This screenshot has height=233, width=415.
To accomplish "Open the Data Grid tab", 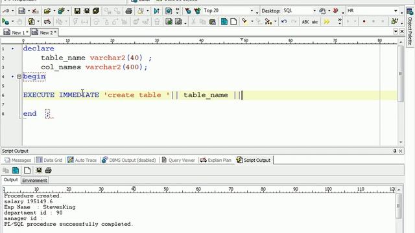I will tap(49, 160).
